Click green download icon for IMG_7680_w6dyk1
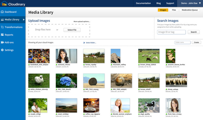The image size is (203, 120). pyautogui.click(x=111, y=89)
